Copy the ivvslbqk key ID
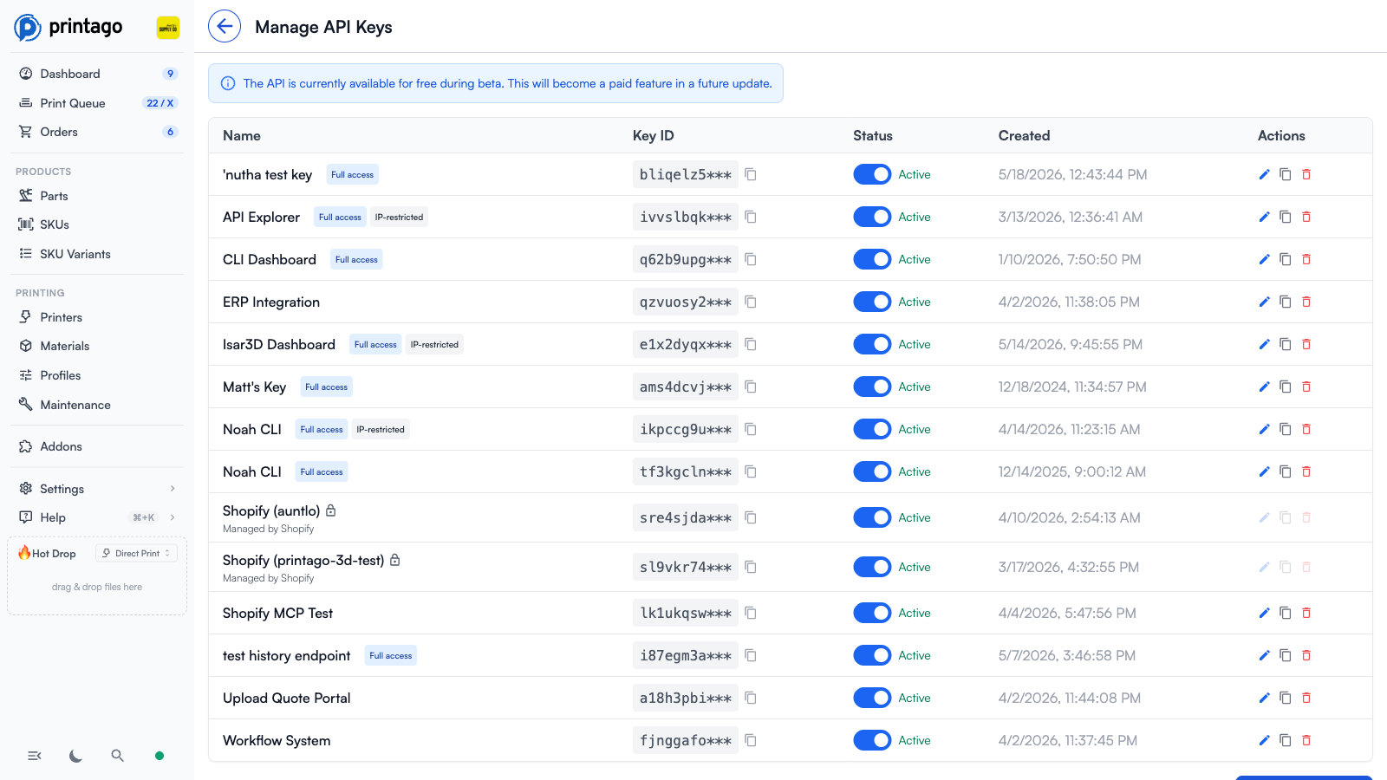Screen dimensions: 1387x780 tap(751, 218)
